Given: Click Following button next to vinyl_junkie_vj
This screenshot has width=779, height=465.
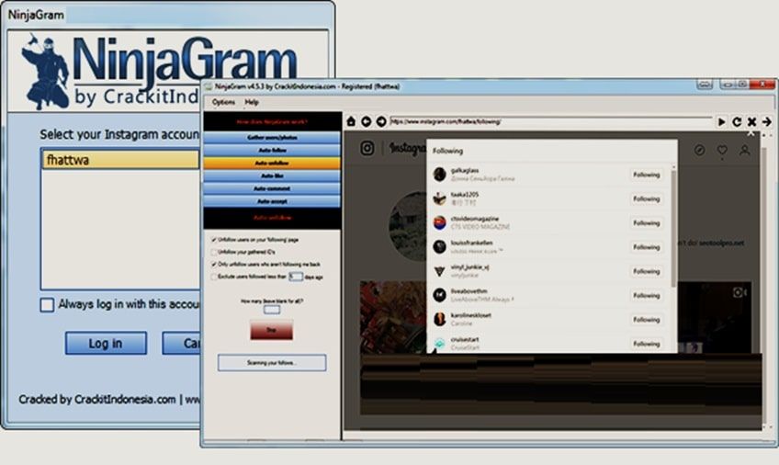Looking at the screenshot, I should [647, 271].
